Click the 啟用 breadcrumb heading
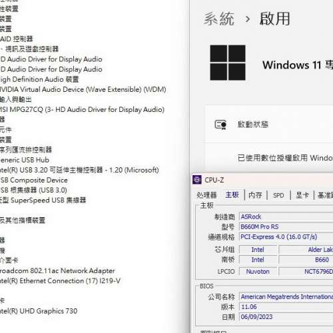This screenshot has width=333, height=333. (274, 19)
